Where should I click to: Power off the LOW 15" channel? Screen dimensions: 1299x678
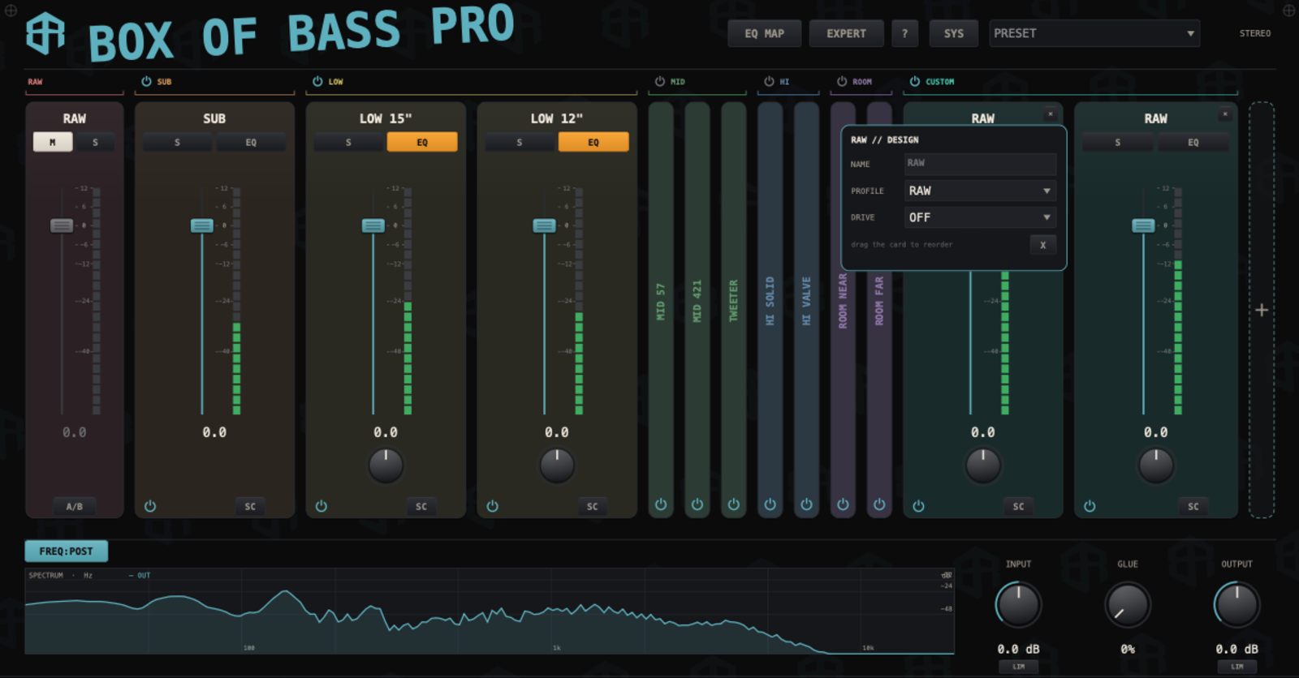pos(322,506)
